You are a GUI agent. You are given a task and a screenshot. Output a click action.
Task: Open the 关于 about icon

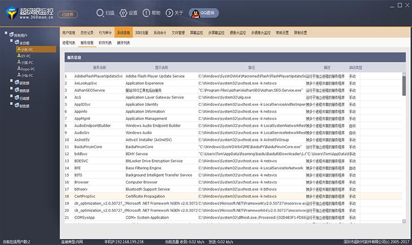[x=170, y=12]
